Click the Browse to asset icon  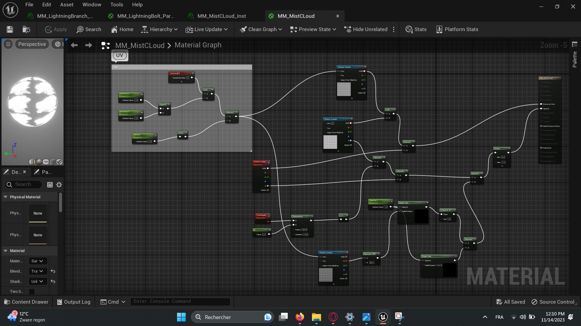point(26,29)
